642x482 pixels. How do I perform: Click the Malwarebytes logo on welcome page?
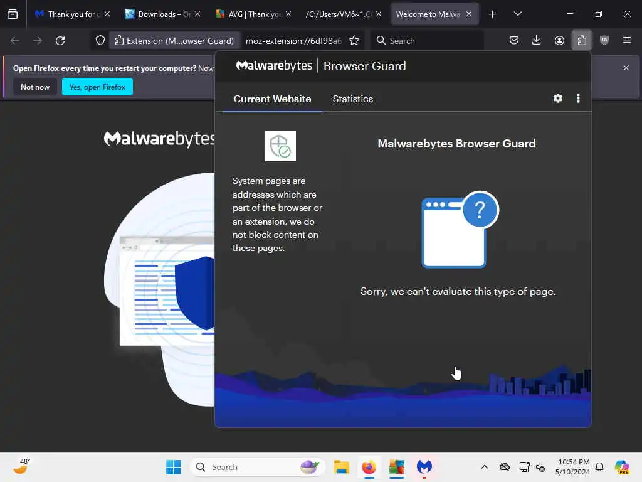pyautogui.click(x=159, y=139)
